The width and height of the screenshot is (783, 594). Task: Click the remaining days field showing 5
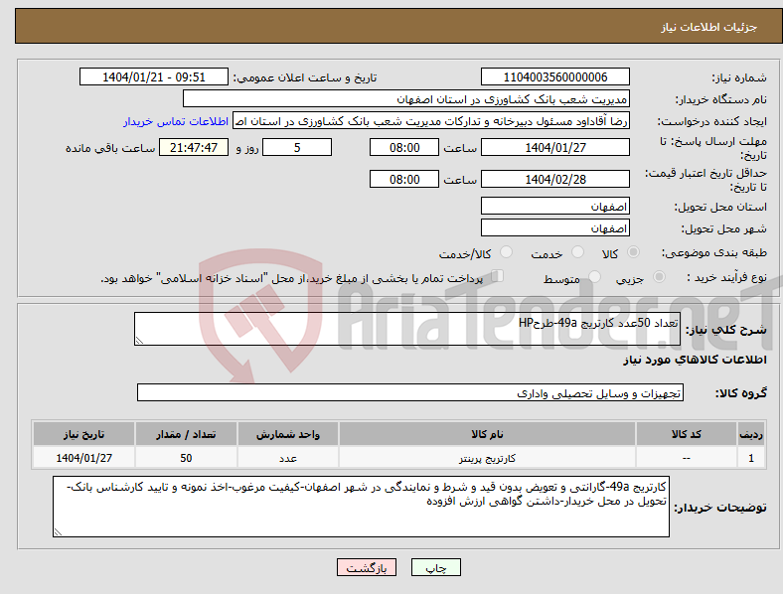297,147
